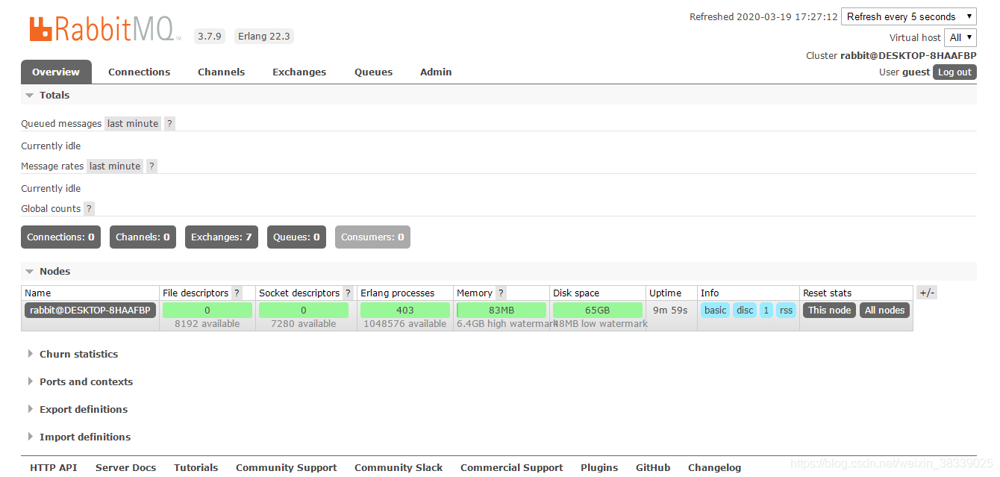The height and width of the screenshot is (477, 1000).
Task: Click the Consumers: 0 count button
Action: coord(372,237)
